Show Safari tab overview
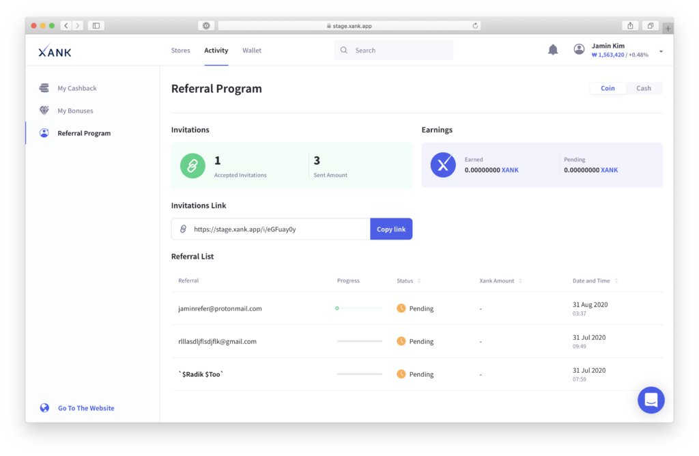Screen dimensions: 699x456 (x=651, y=26)
